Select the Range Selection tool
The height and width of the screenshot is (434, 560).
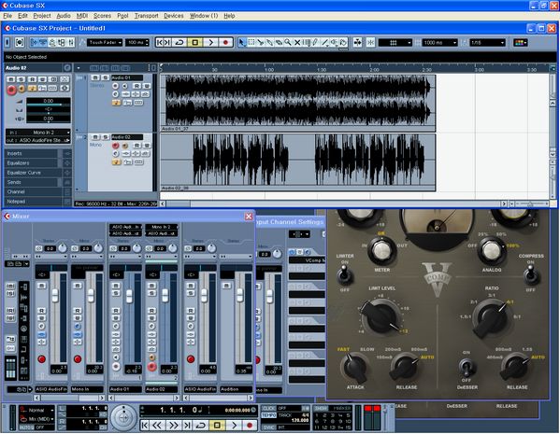(251, 42)
